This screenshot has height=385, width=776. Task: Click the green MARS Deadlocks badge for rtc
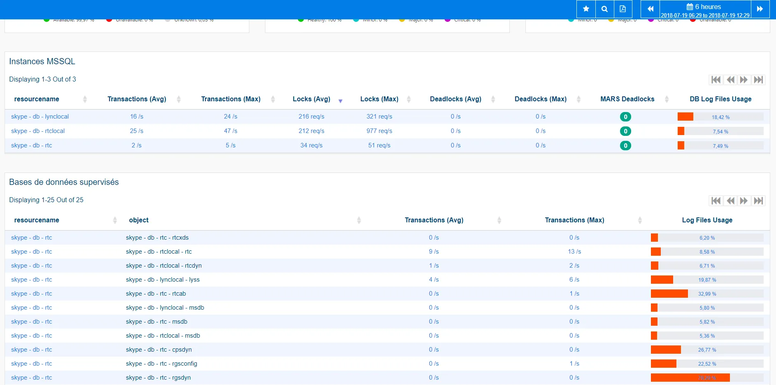pos(625,145)
